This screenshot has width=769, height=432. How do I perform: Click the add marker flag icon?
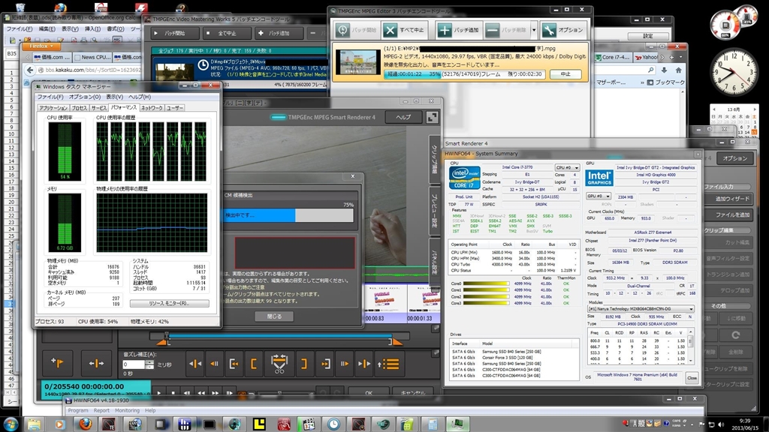pyautogui.click(x=56, y=364)
